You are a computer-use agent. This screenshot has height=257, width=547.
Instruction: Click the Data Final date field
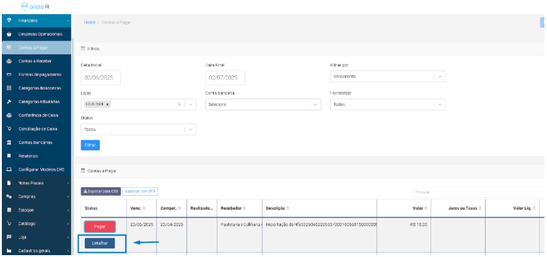point(225,78)
